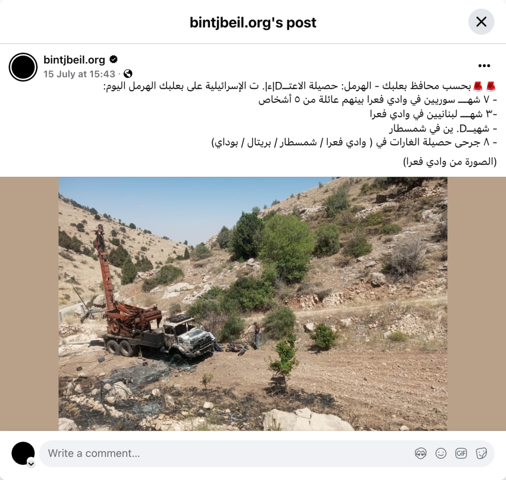The image size is (506, 480).
Task: Expand the comment identity chevron under avatar
Action: 31,464
